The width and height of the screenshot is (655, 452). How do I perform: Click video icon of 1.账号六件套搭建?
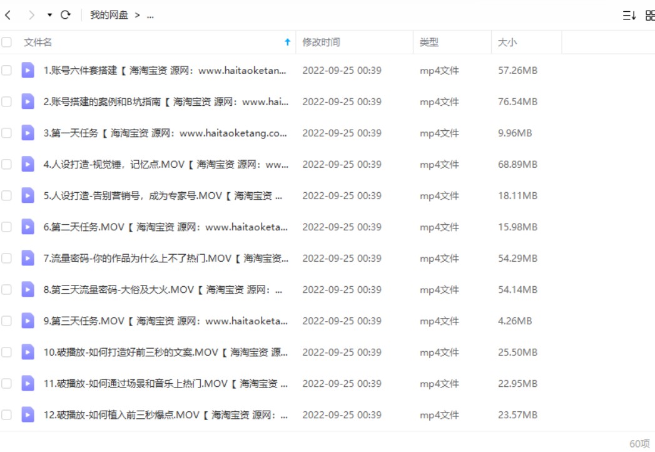click(x=28, y=70)
